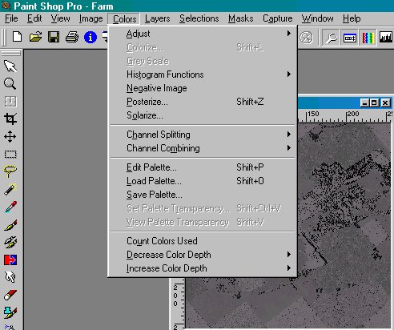This screenshot has height=330, width=394.
Task: Expand the Channel Combining submenu
Action: point(203,148)
